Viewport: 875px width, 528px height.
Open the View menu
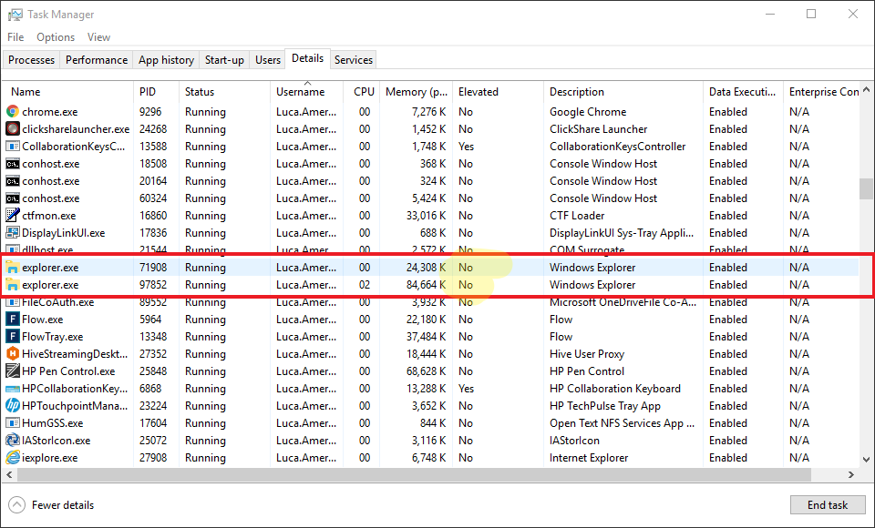[98, 36]
